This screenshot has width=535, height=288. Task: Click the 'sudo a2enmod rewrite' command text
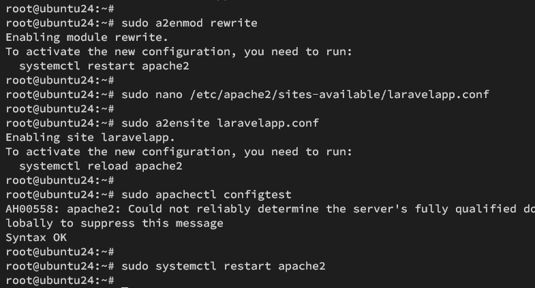(189, 23)
